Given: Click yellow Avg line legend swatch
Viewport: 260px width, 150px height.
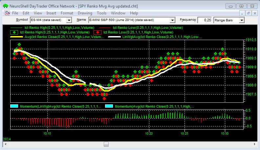Looking at the screenshot, I should pyautogui.click(x=16, y=37).
